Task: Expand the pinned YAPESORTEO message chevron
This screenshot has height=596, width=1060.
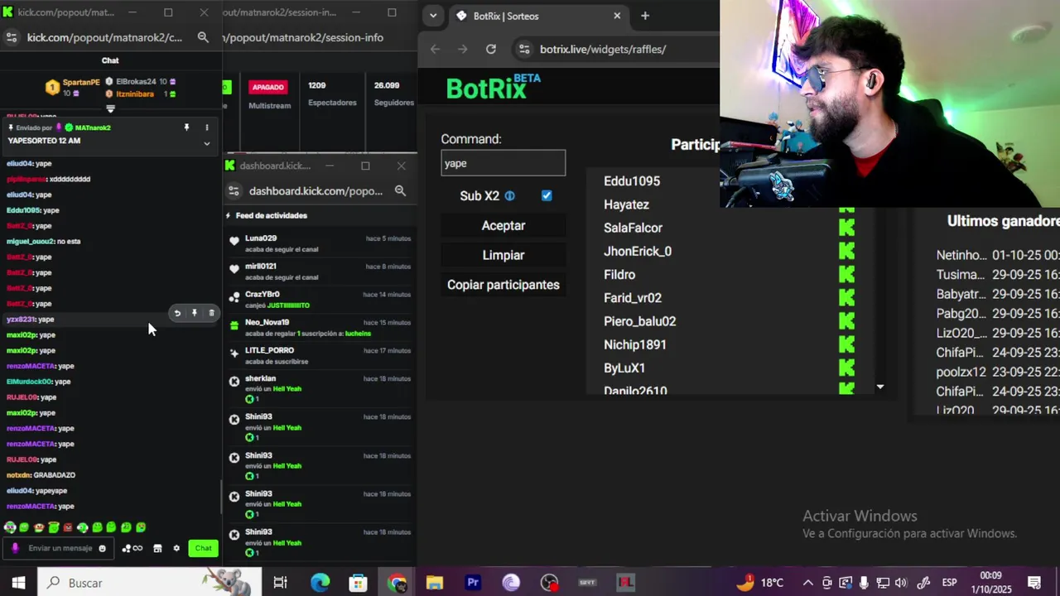Action: (x=207, y=143)
